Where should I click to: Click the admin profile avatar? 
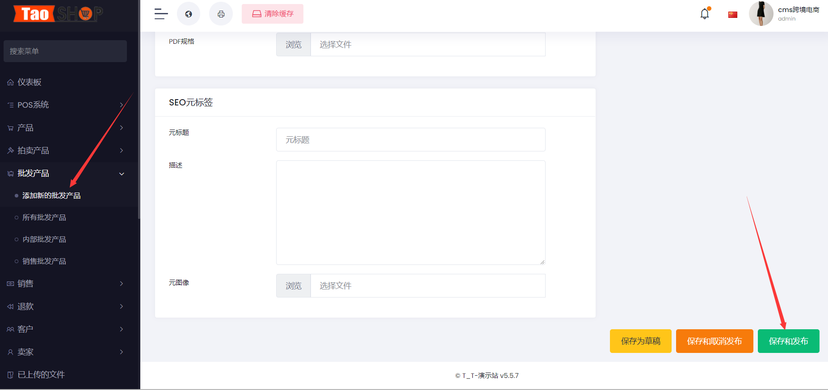pos(761,13)
